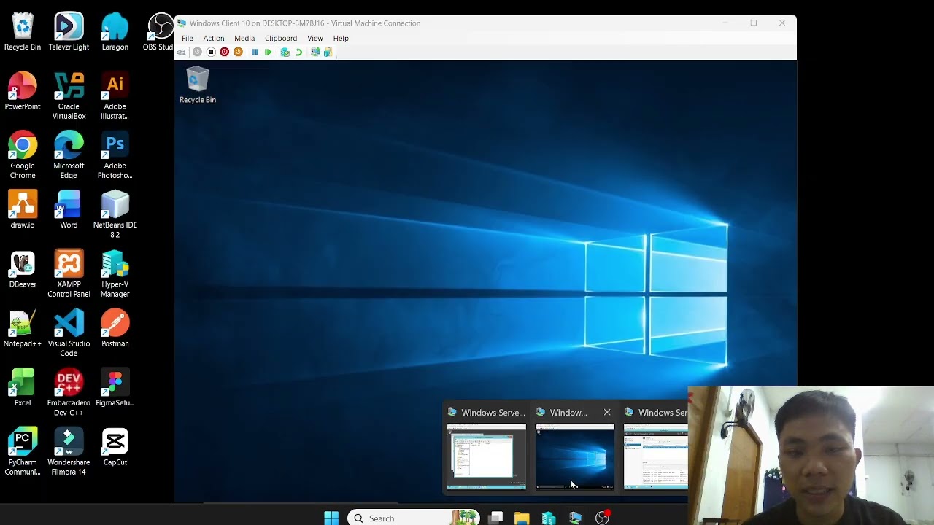Open File Explorer from the taskbar
Viewport: 934px width, 525px height.
click(x=522, y=518)
